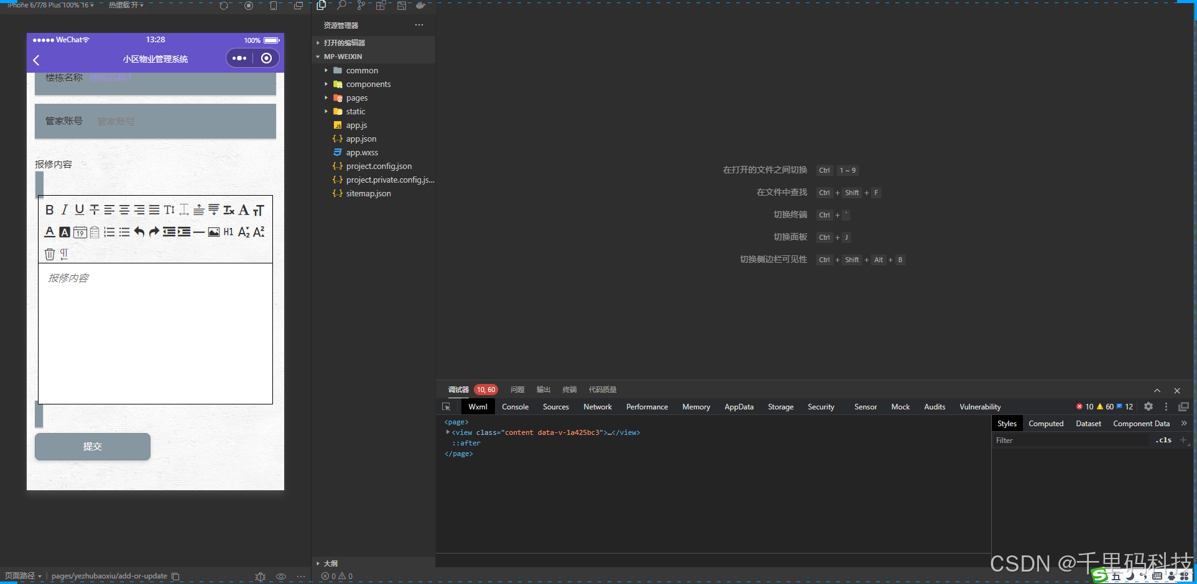Open the mini program three-dot capsule menu

click(x=239, y=58)
